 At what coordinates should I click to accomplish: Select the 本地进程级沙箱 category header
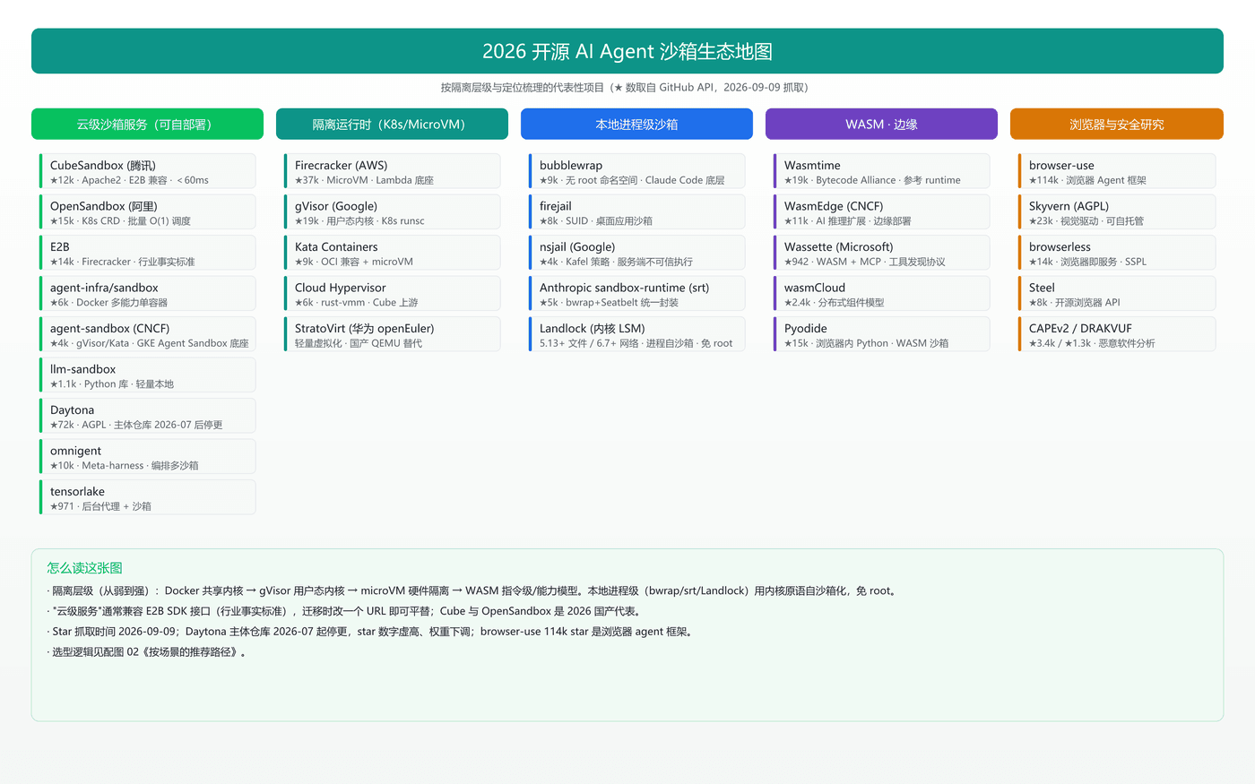pos(636,124)
